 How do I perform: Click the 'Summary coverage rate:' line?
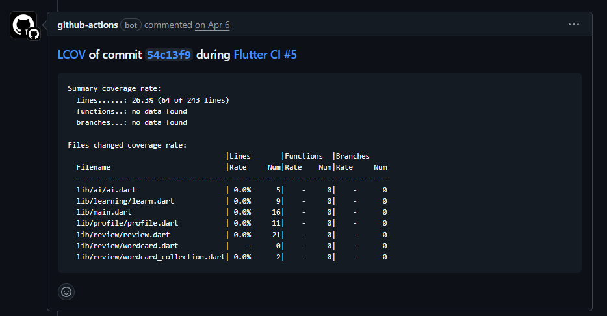pyautogui.click(x=114, y=88)
